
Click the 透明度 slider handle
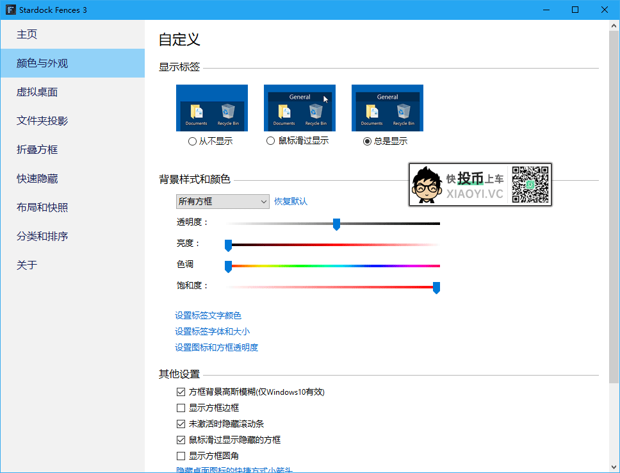click(336, 224)
